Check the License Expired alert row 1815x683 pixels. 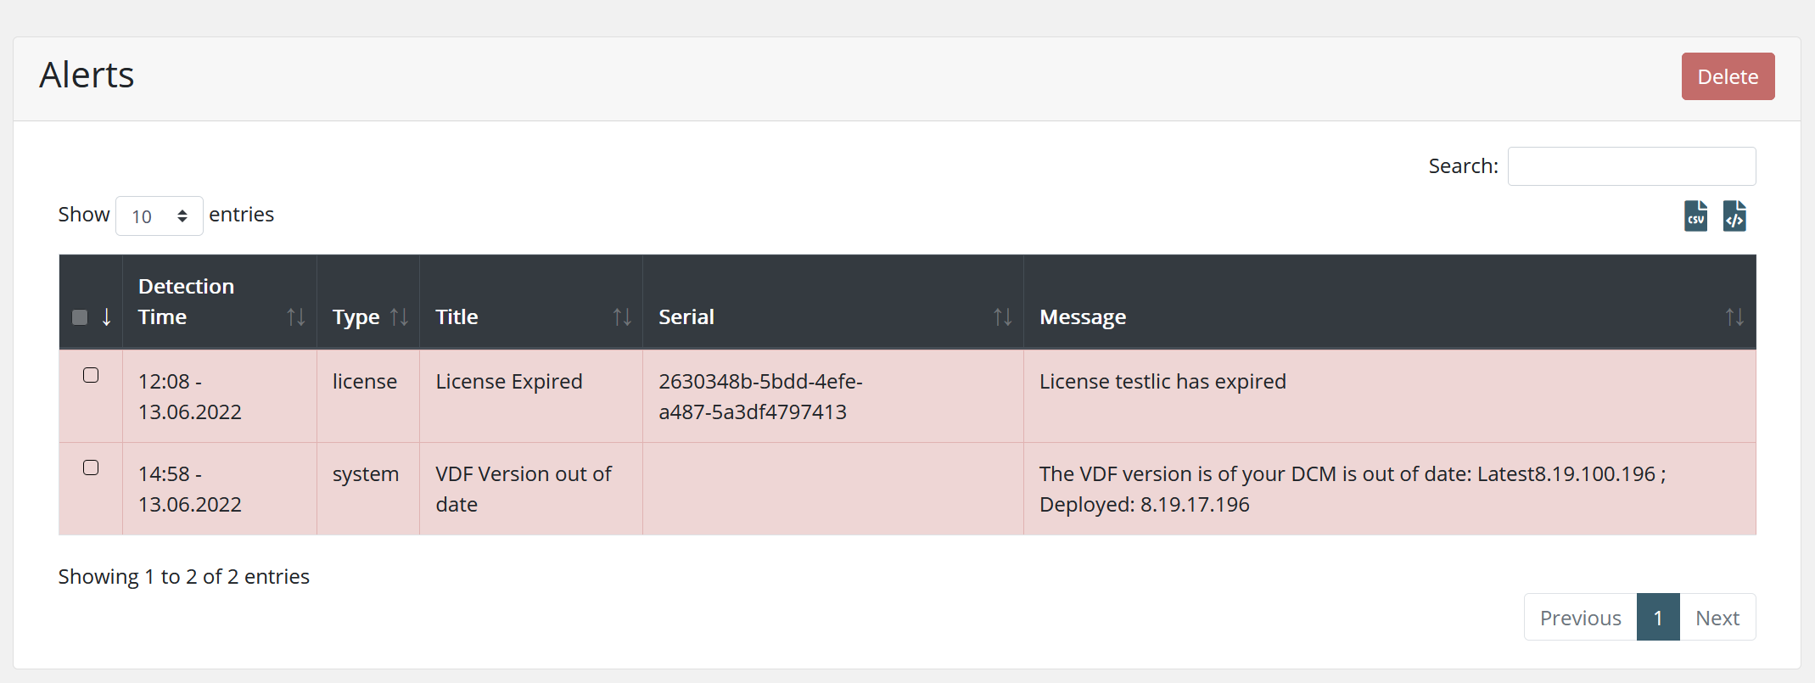[x=91, y=375]
